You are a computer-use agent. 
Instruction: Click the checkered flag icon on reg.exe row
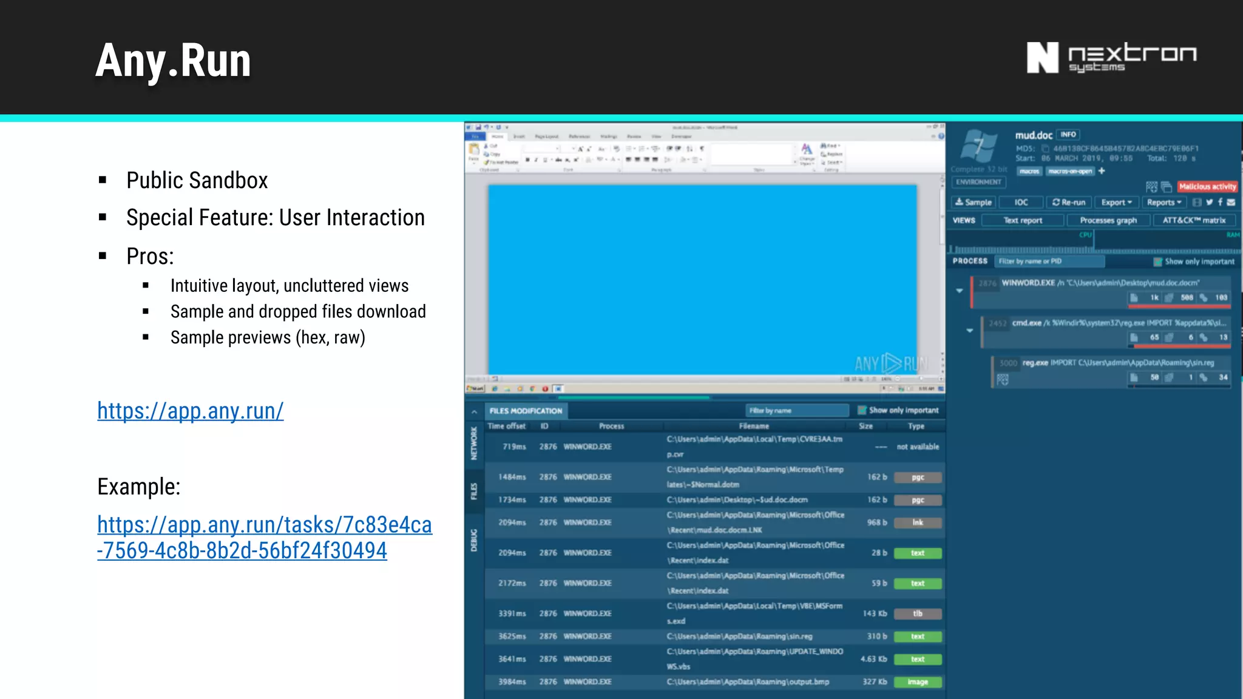[x=1003, y=380]
